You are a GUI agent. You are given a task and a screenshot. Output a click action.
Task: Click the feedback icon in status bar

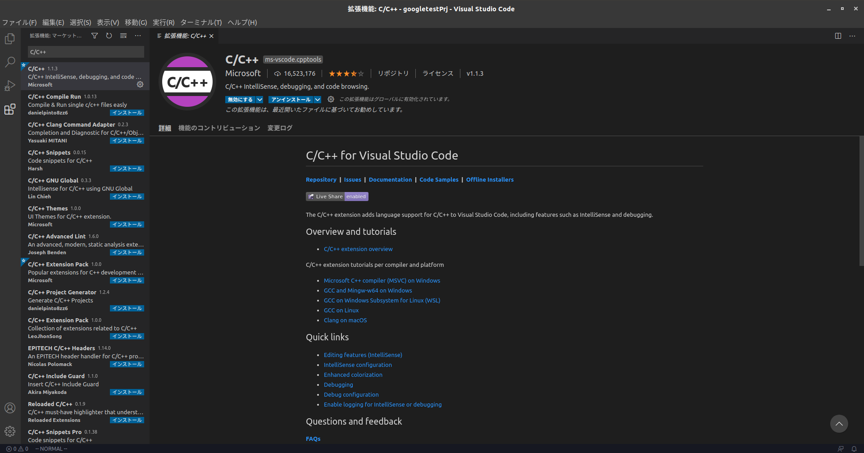coord(841,449)
